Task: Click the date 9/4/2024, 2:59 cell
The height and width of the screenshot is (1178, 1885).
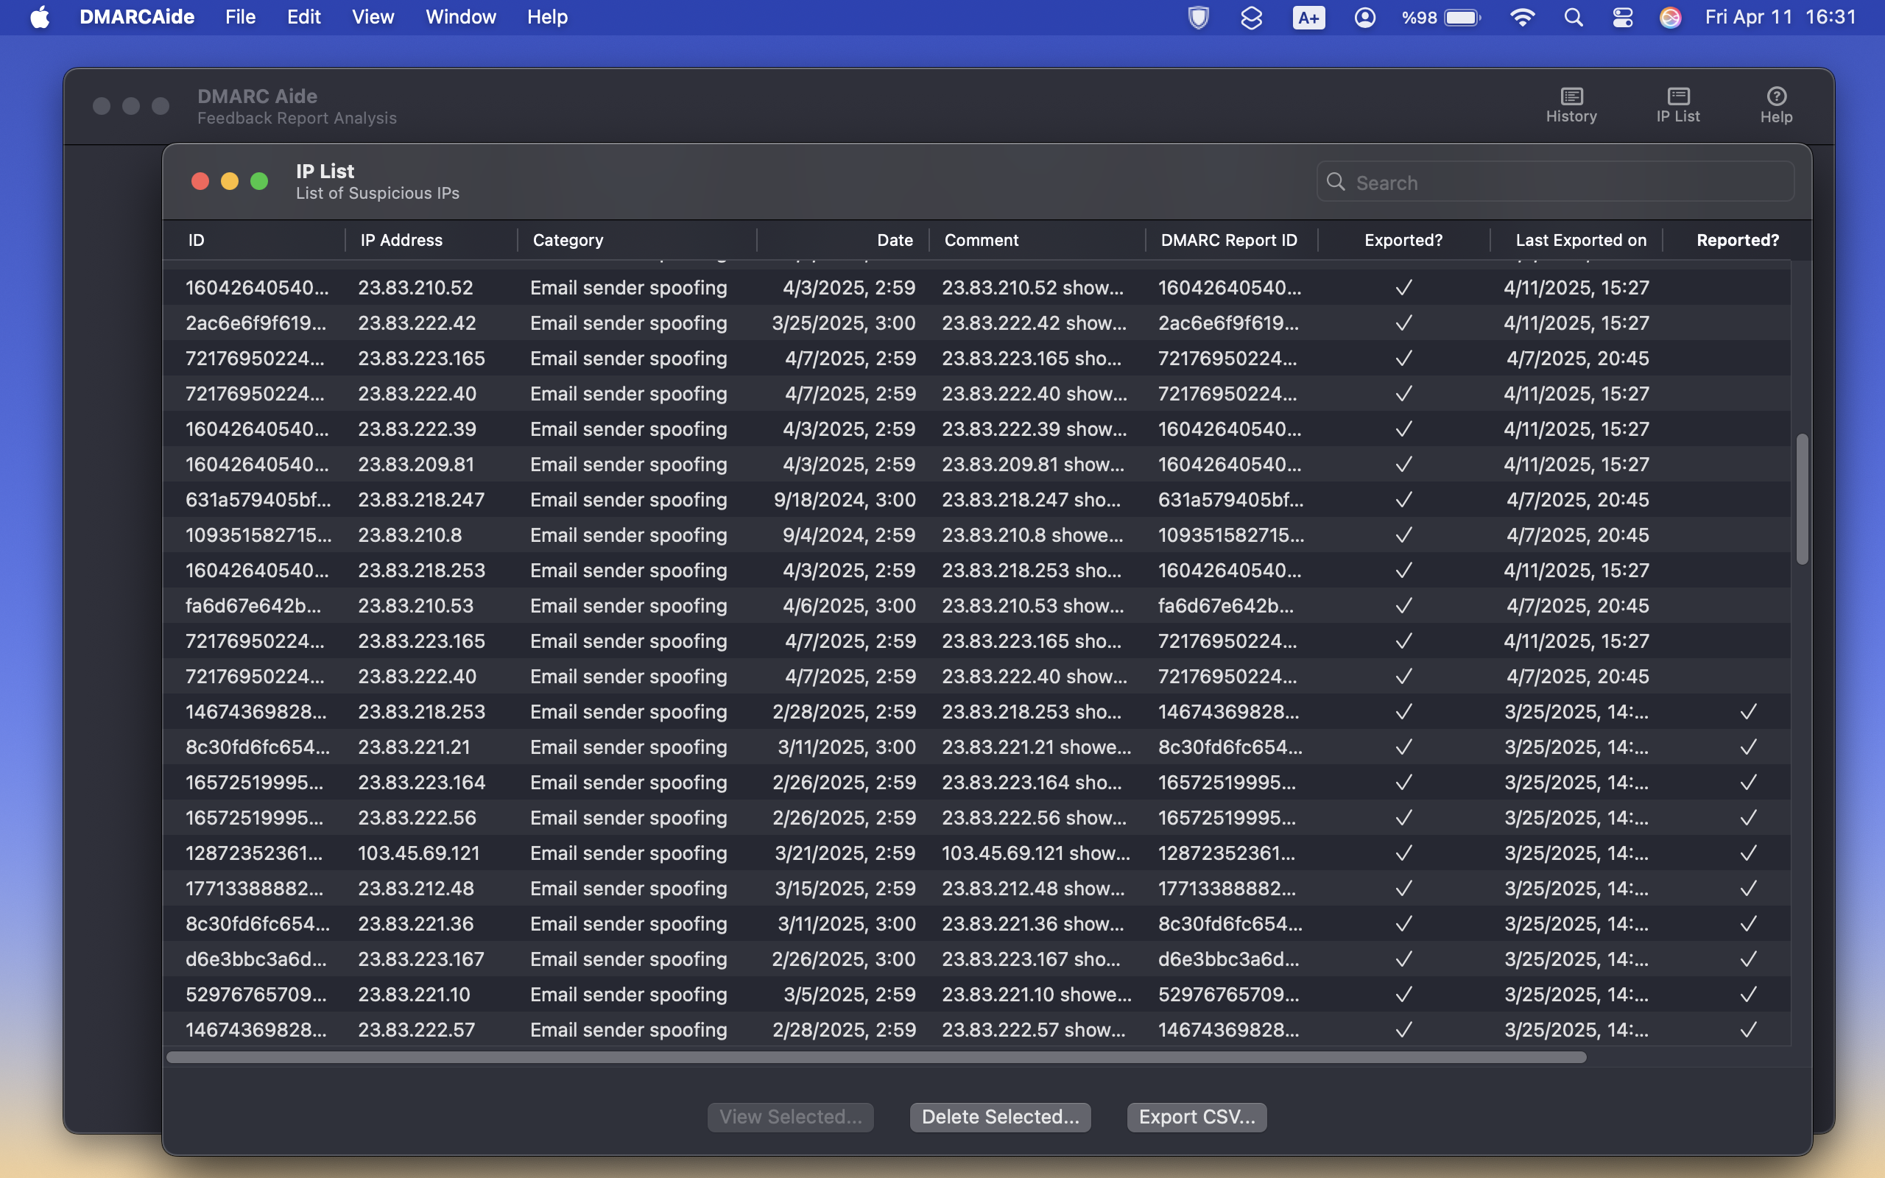Action: coord(849,535)
